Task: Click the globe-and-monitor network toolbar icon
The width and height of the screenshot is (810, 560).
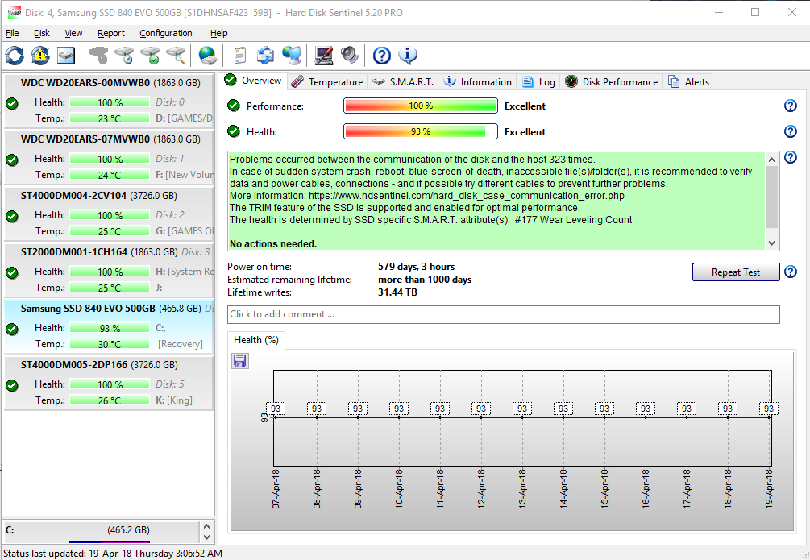Action: (292, 56)
